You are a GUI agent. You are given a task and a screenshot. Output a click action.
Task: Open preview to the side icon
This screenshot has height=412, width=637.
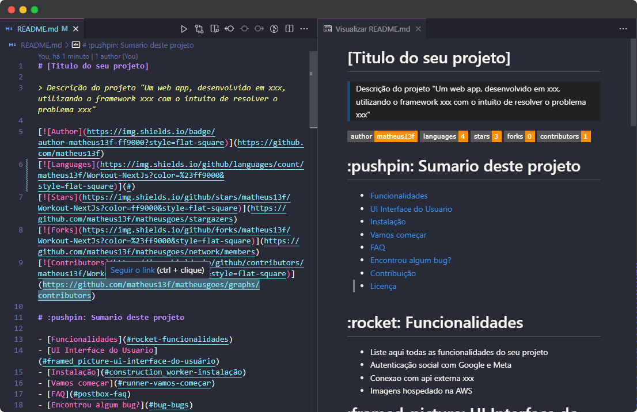(x=214, y=28)
